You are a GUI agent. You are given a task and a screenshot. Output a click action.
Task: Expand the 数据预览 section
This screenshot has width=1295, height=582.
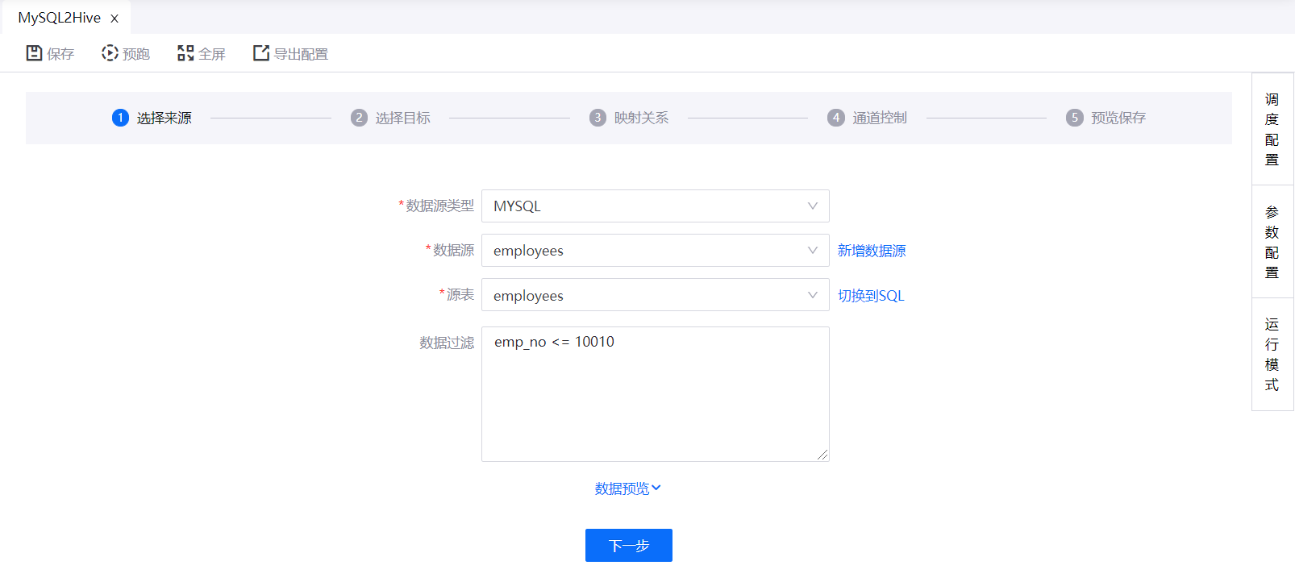point(627,488)
